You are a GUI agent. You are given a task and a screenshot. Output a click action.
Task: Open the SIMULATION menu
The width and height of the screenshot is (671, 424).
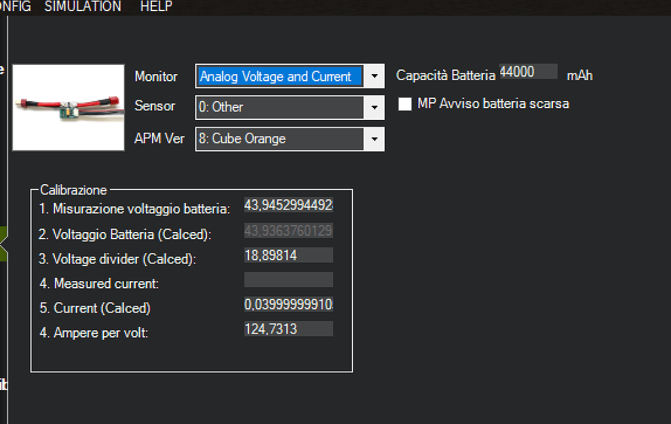[83, 7]
